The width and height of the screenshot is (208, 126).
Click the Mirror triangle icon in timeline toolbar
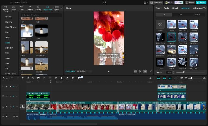coord(62,78)
